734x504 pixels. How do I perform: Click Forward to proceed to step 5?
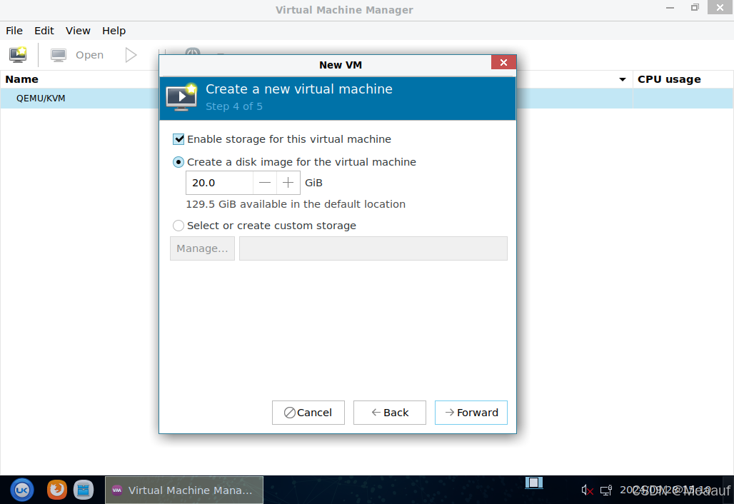tap(471, 413)
